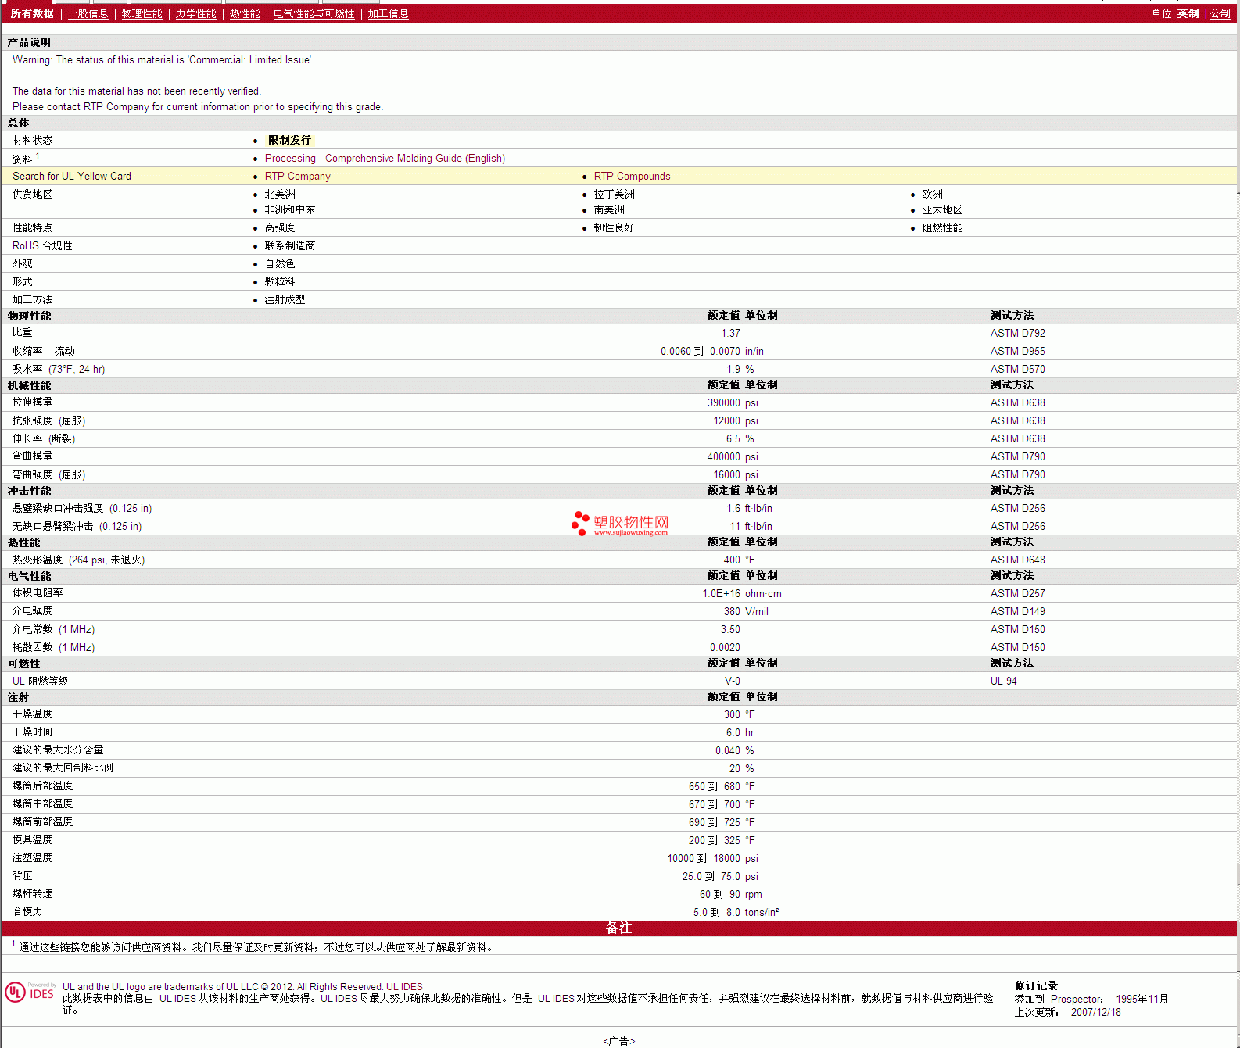This screenshot has width=1240, height=1048.
Task: Click the 拉丁美洲 region entry
Action: (x=614, y=194)
